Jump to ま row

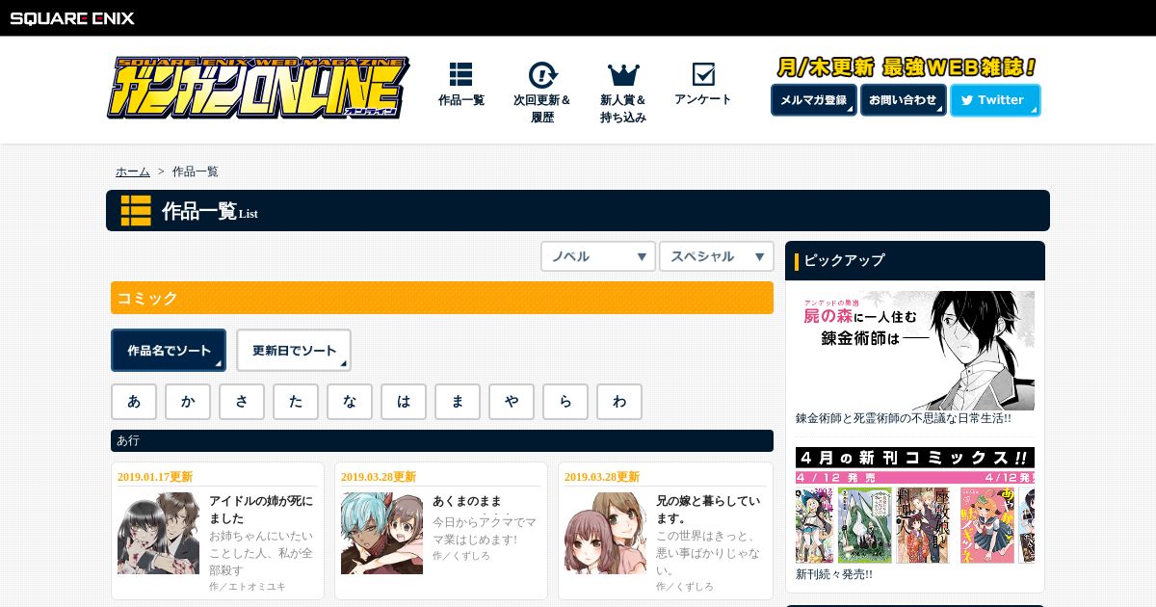(x=458, y=402)
